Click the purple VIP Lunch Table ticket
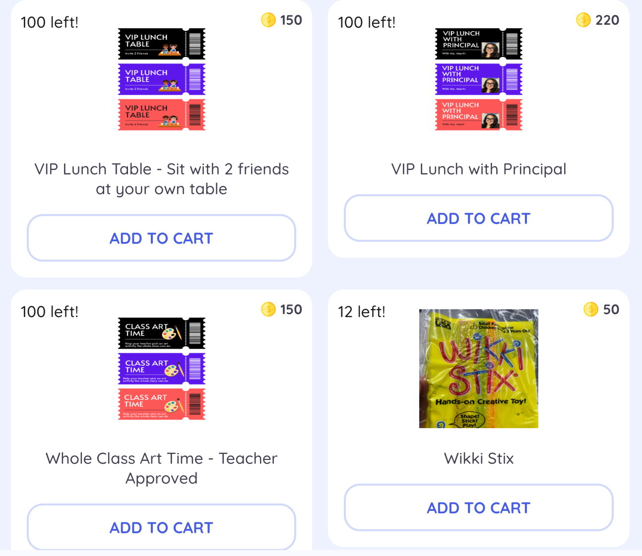Screen dimensions: 642x556 pos(161,79)
